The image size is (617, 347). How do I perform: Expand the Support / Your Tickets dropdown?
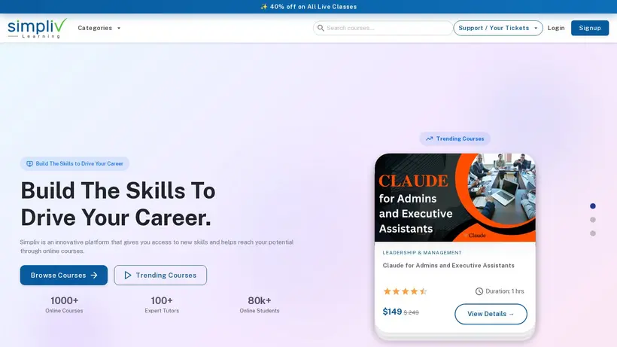498,28
